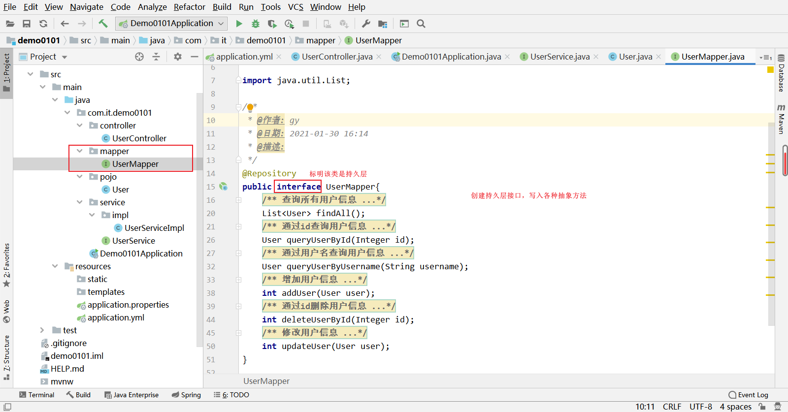788x412 pixels.
Task: Open the VCS menu
Action: [295, 7]
